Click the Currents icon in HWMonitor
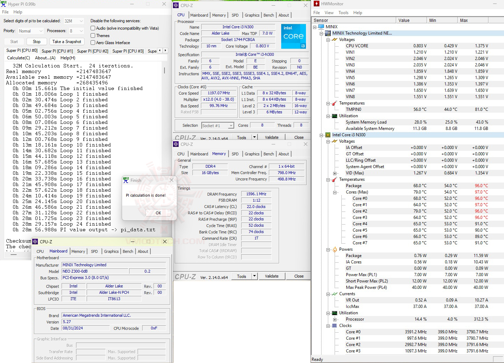Viewport: 504px width, 363px height. [x=335, y=294]
